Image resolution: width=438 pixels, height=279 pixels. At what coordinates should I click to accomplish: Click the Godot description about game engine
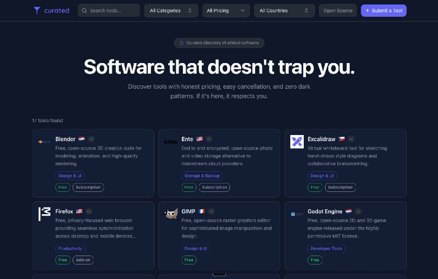[x=347, y=228]
